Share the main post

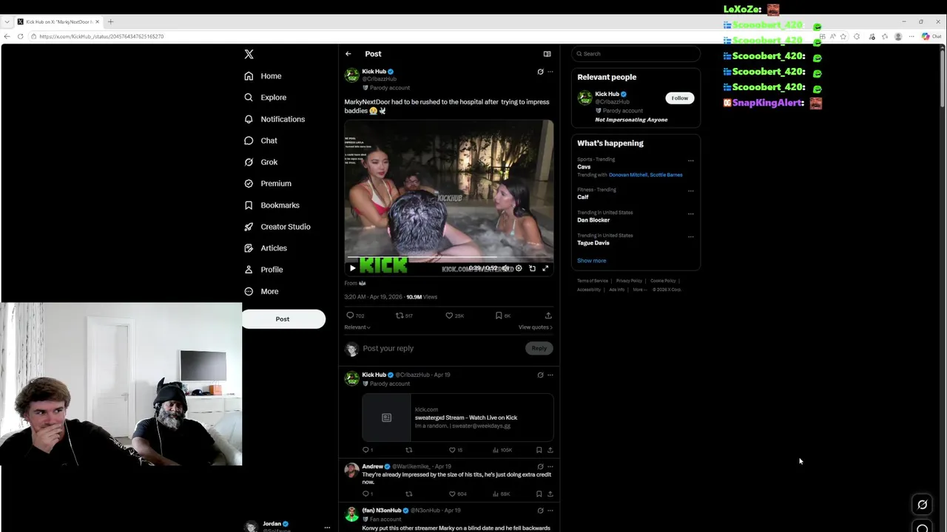click(548, 316)
